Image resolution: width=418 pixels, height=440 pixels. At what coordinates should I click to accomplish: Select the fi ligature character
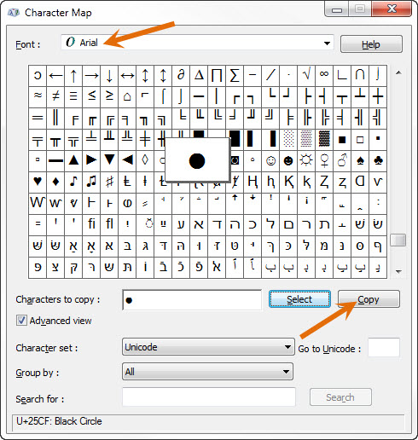click(91, 225)
